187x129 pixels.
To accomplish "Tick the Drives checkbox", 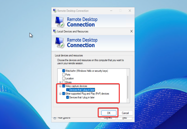I will click(64, 82).
